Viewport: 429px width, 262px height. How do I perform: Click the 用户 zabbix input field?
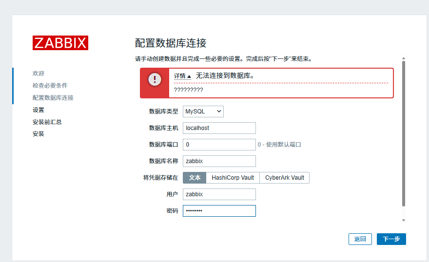click(219, 194)
